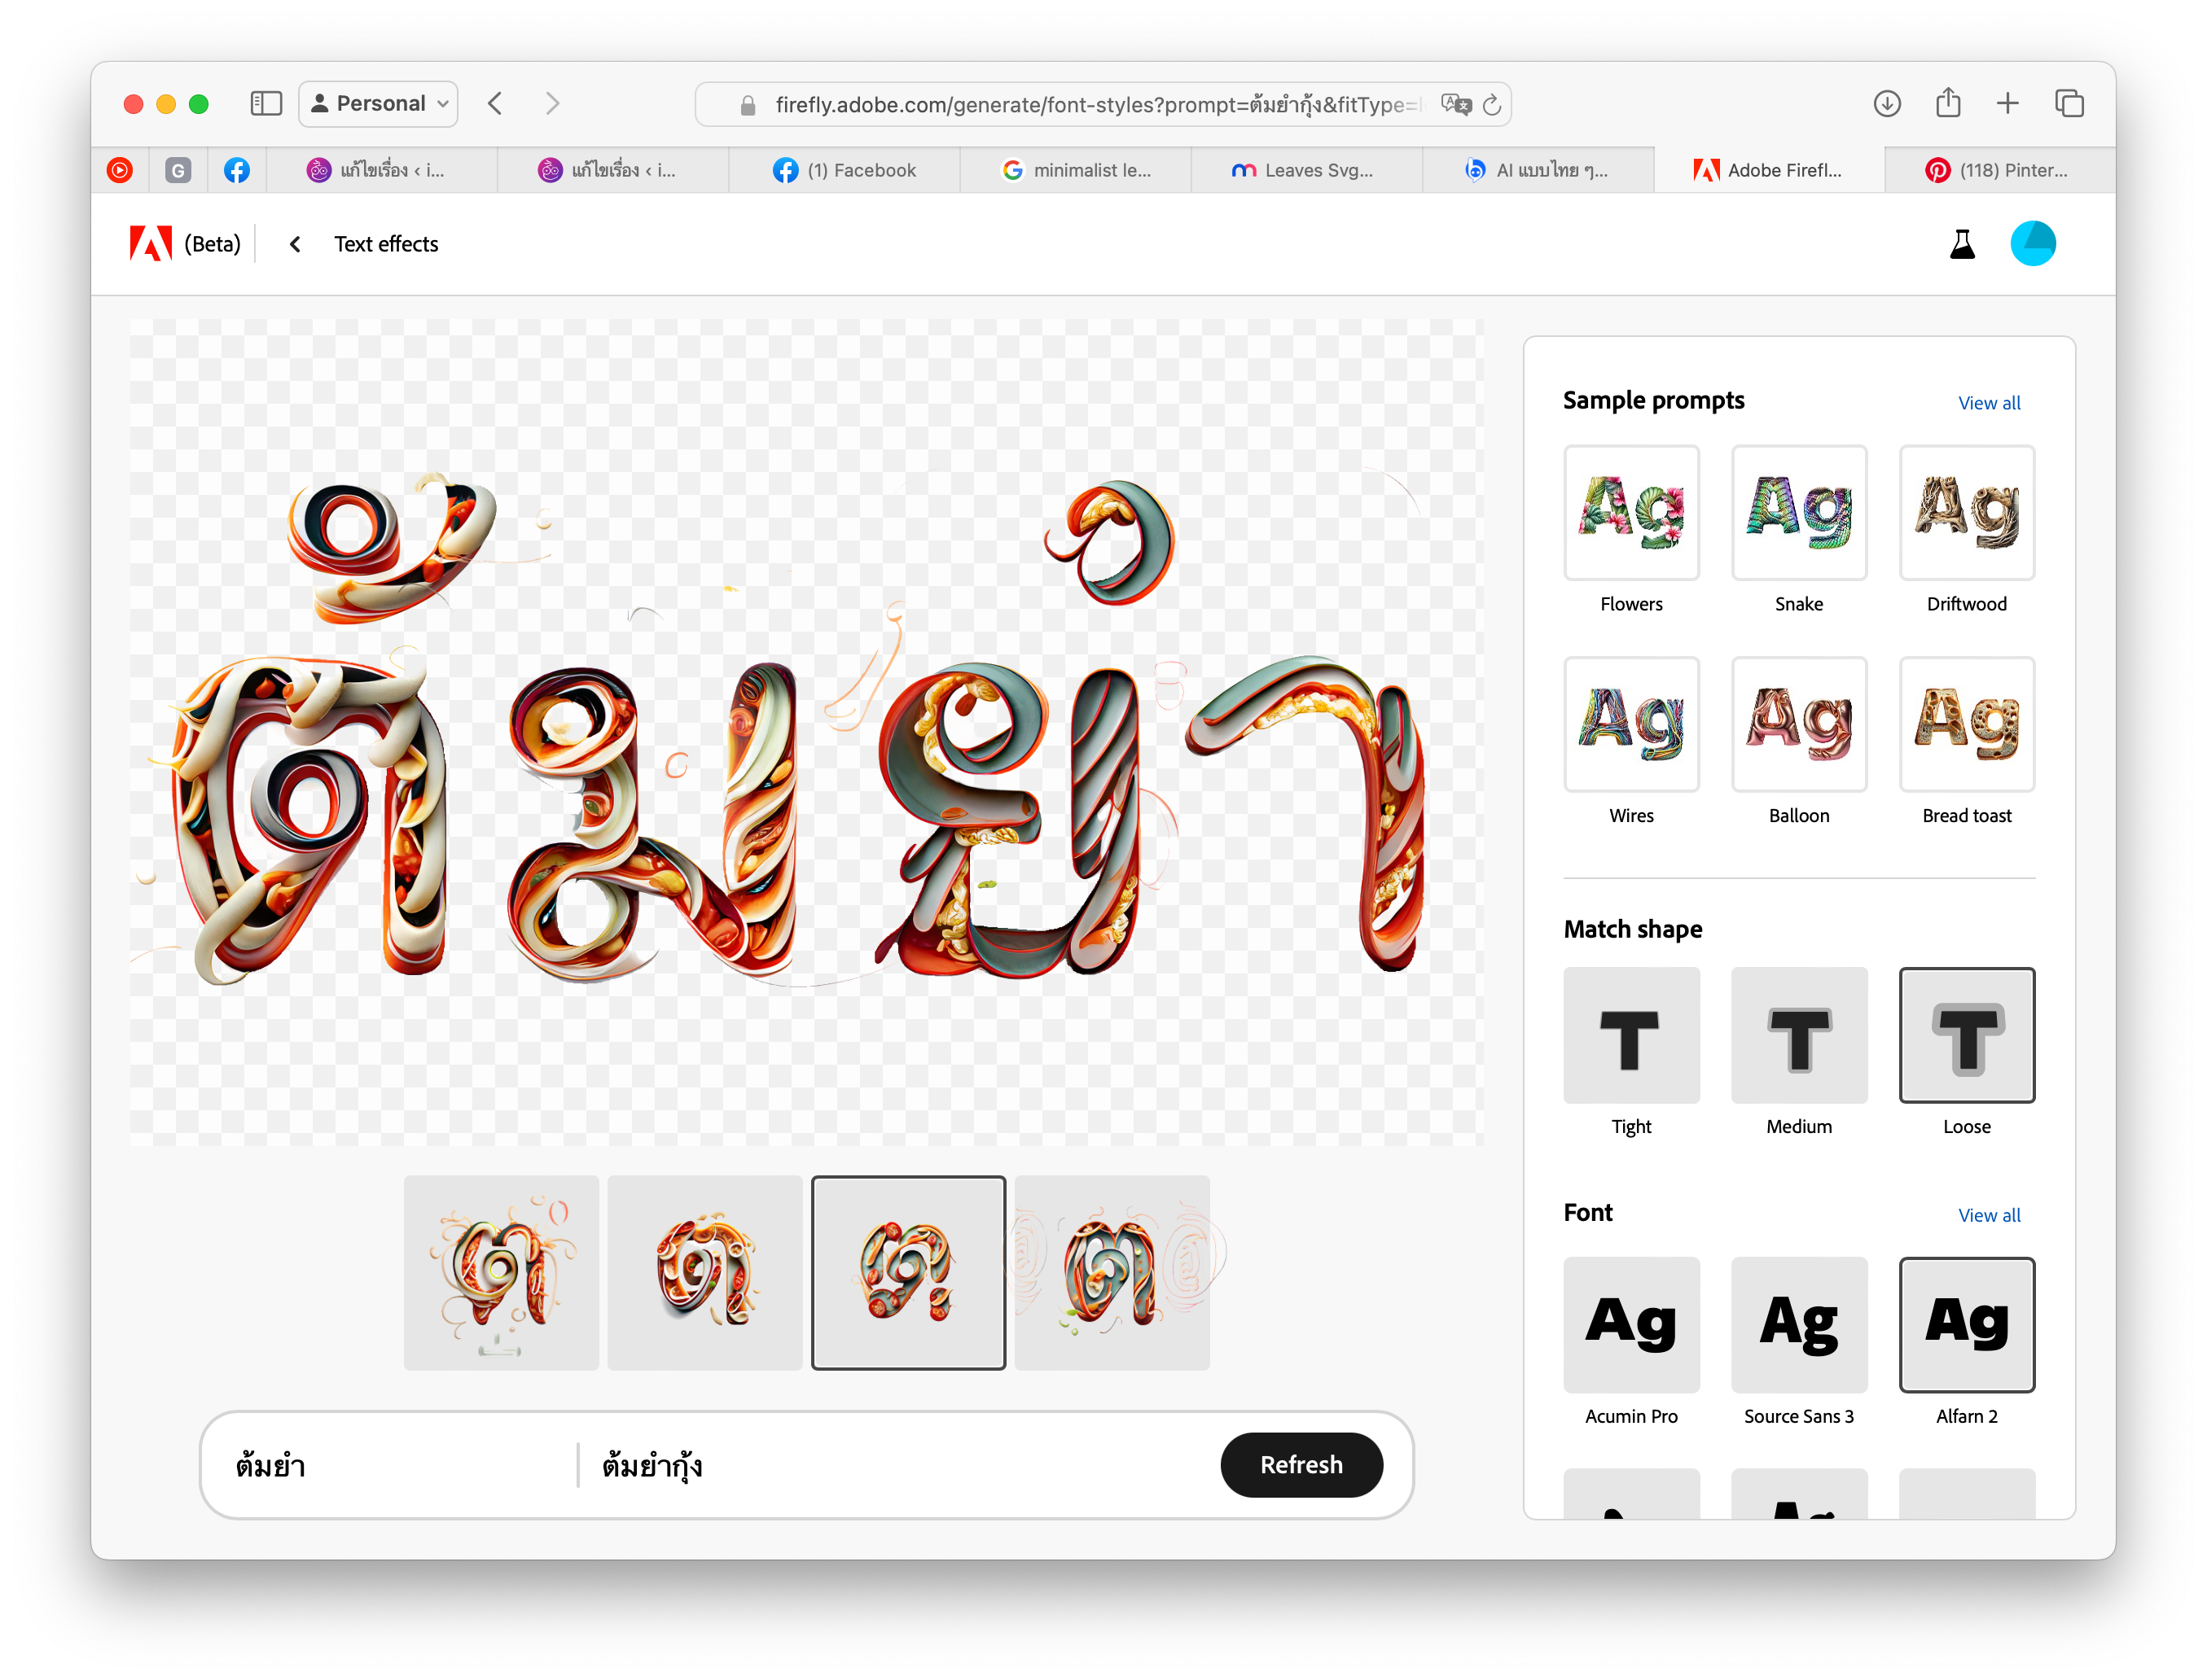Select Tight match shape option
This screenshot has height=1680, width=2207.
[1630, 1036]
